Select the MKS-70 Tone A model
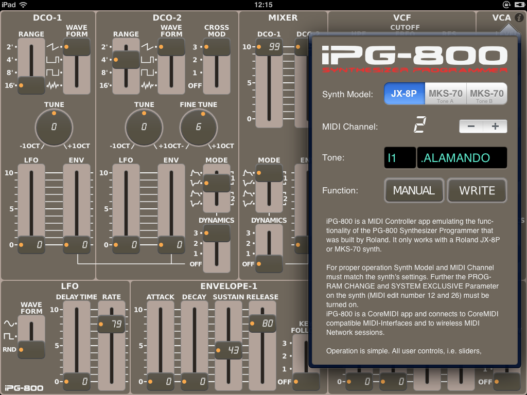 point(445,94)
